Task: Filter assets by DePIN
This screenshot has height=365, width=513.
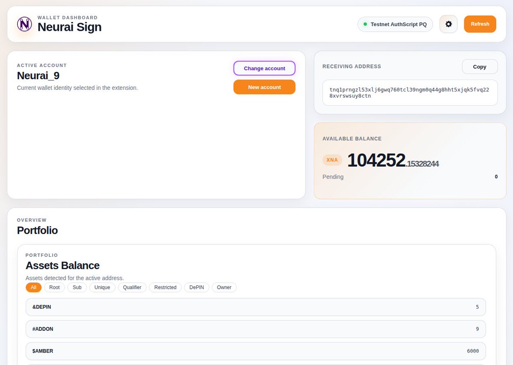Action: click(197, 287)
